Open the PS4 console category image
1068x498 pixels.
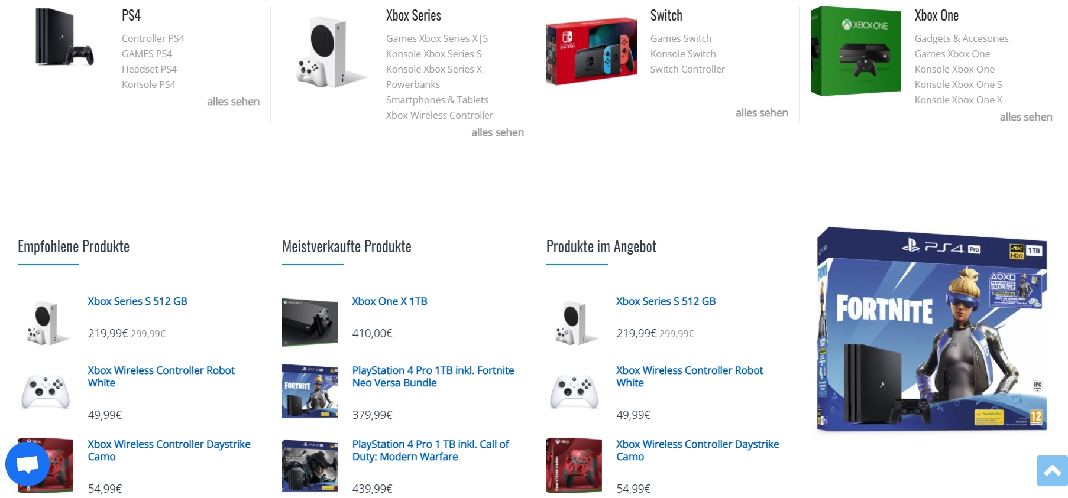coord(63,37)
